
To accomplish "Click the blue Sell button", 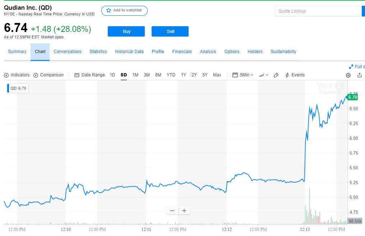I will coord(170,32).
